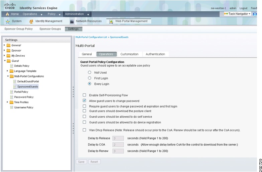Screen dimensions: 262x172
Task: Enable Self-Provisioning Flow checkbox
Action: [x=84, y=95]
